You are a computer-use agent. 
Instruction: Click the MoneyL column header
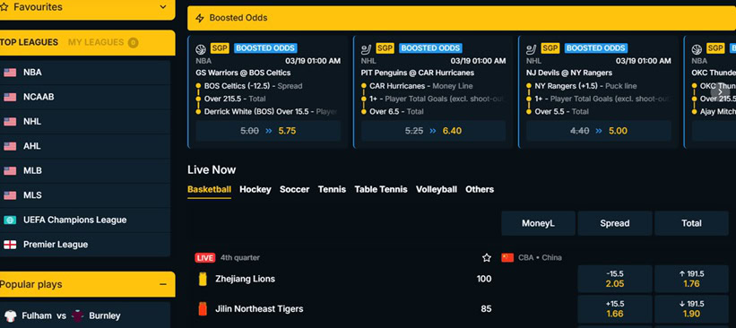[539, 223]
